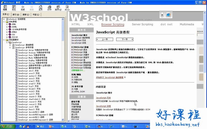The height and width of the screenshot is (129, 207).
Task: Open the Server Scripting navigation item
Action: 142,24
